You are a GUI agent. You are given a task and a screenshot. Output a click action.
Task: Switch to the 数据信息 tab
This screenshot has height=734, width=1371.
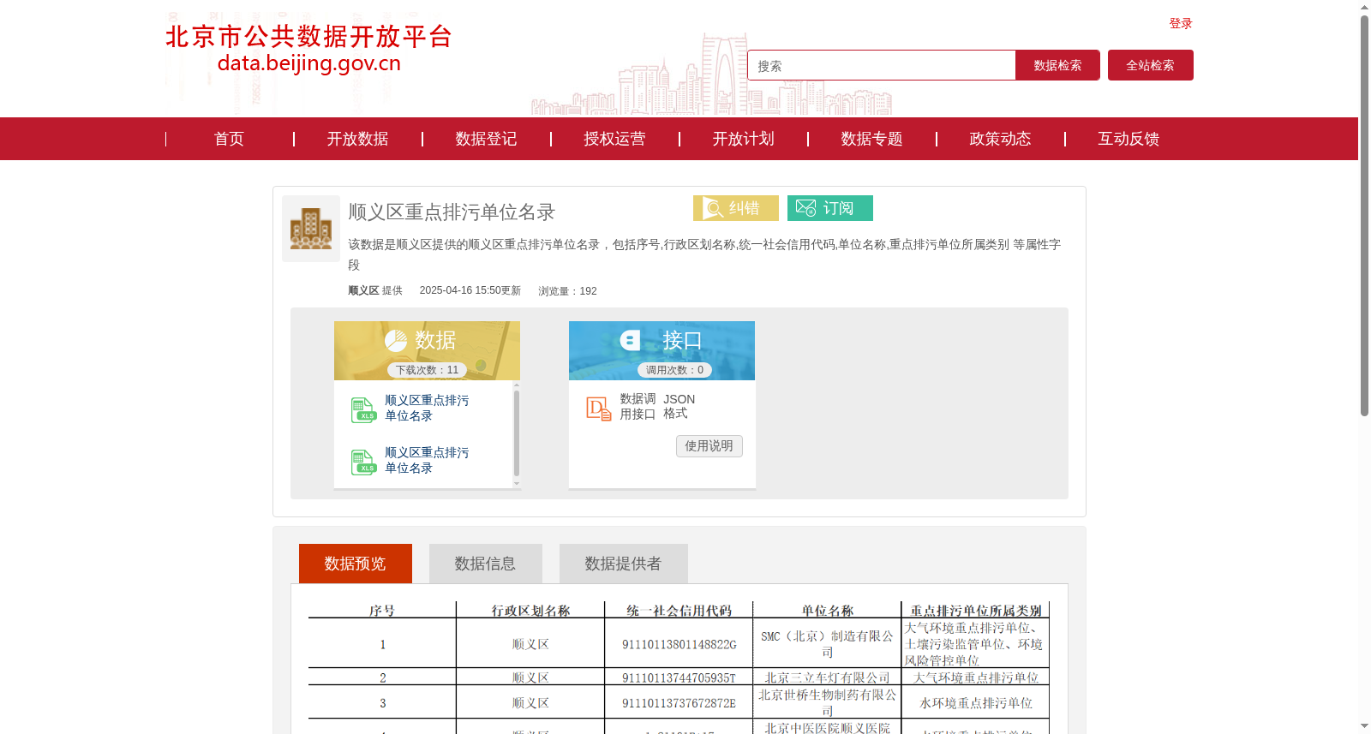486,564
